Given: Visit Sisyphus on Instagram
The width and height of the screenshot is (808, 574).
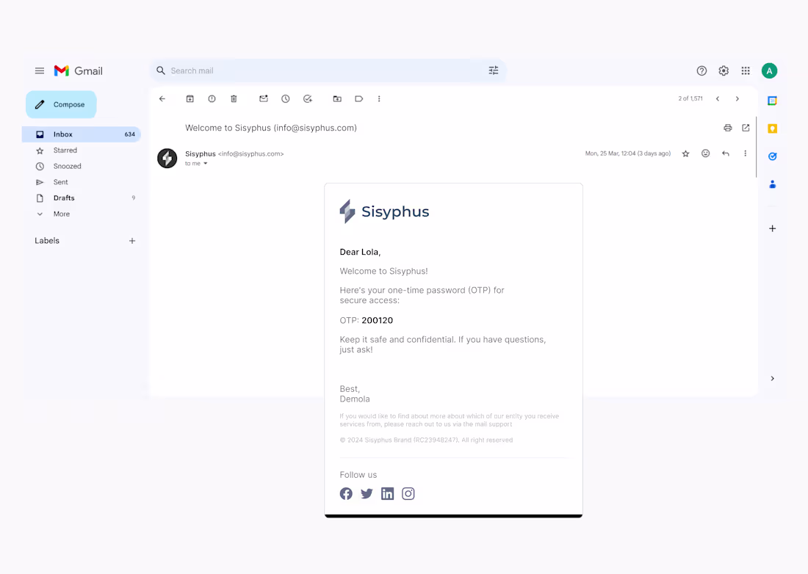Looking at the screenshot, I should coord(408,493).
